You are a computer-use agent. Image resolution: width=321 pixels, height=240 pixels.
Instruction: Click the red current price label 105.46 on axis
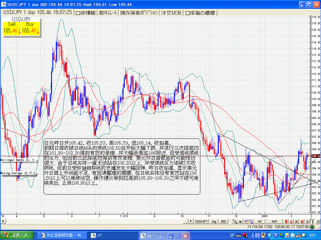[316, 156]
